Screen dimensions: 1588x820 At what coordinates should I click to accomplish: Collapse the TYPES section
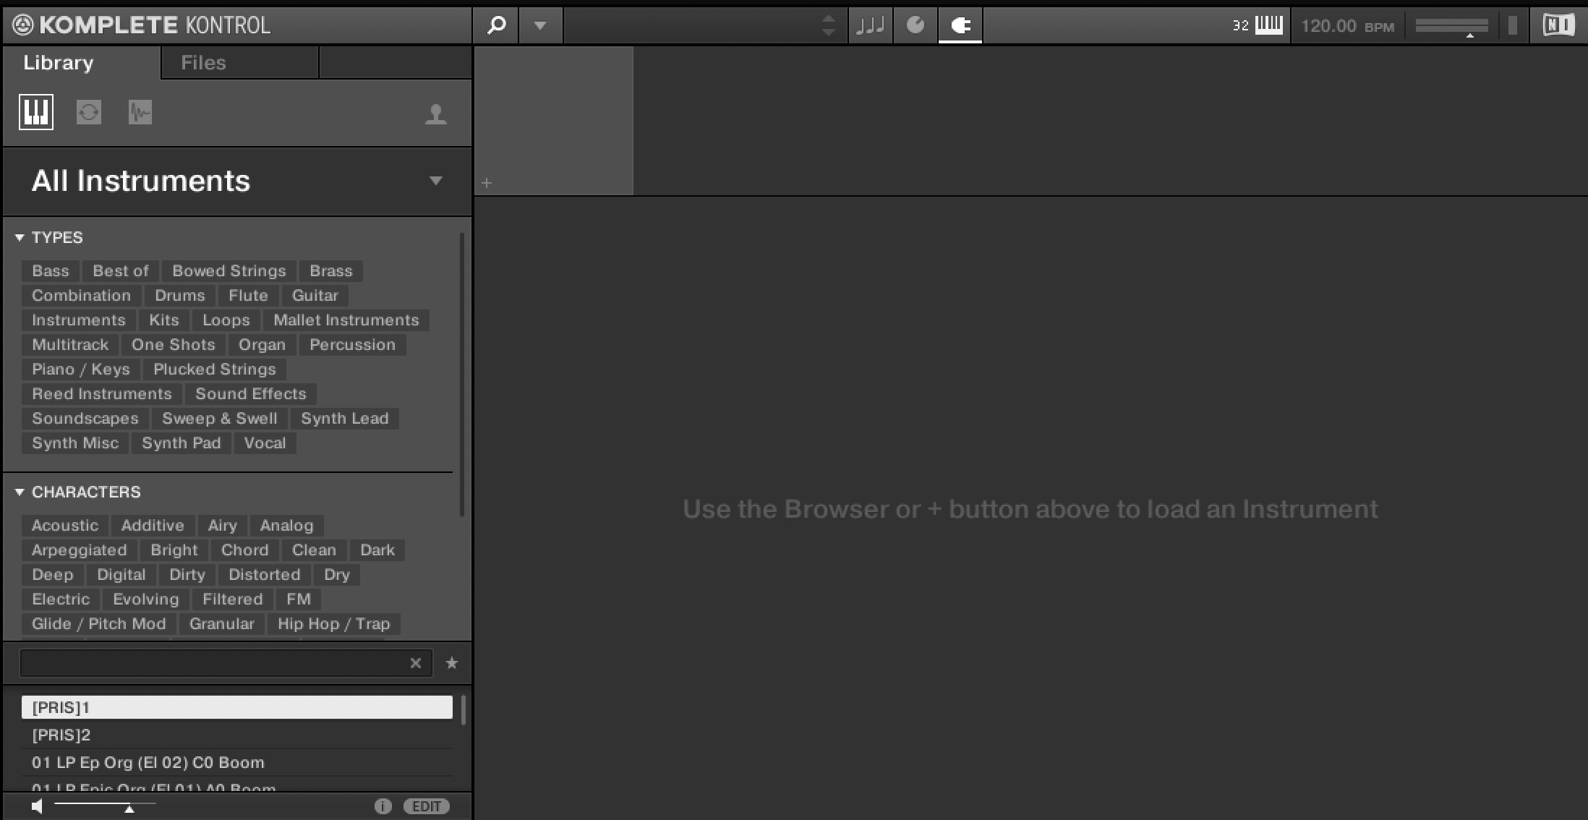pos(20,237)
